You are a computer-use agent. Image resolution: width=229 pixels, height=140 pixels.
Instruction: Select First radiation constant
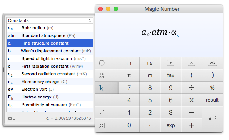tap(50, 66)
